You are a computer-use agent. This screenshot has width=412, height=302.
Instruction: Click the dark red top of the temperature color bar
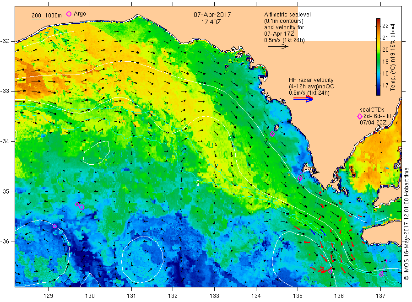(378, 21)
